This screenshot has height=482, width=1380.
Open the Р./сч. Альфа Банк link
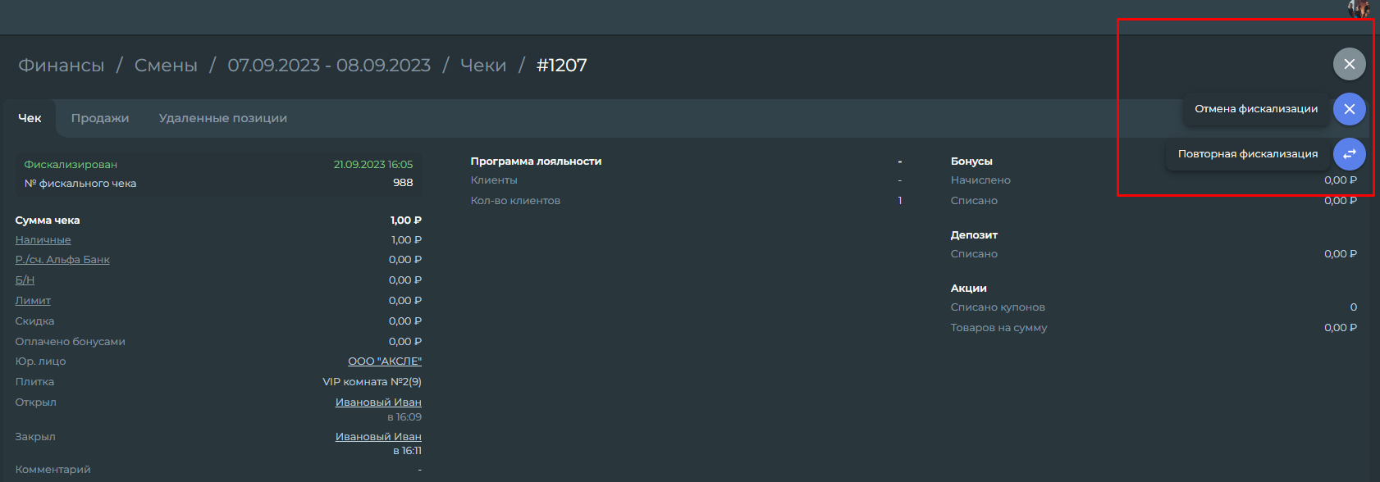click(62, 260)
